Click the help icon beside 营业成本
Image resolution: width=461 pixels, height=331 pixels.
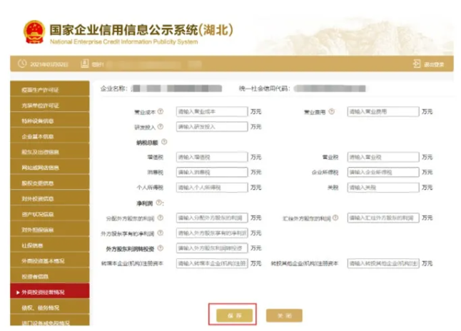point(161,112)
